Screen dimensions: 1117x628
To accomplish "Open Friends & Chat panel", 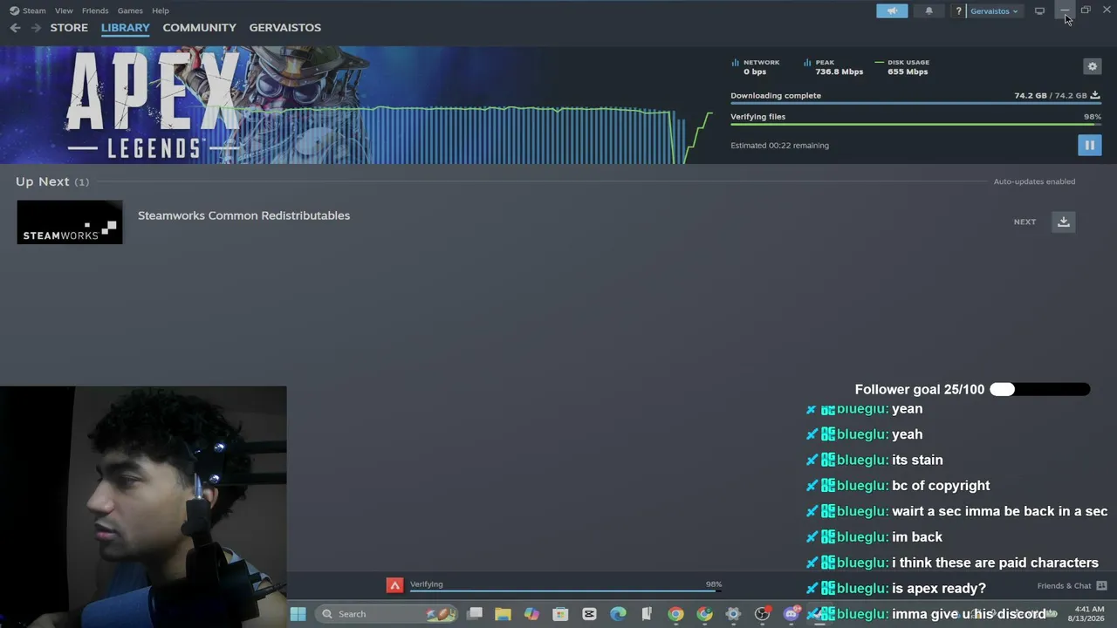I will point(1072,586).
